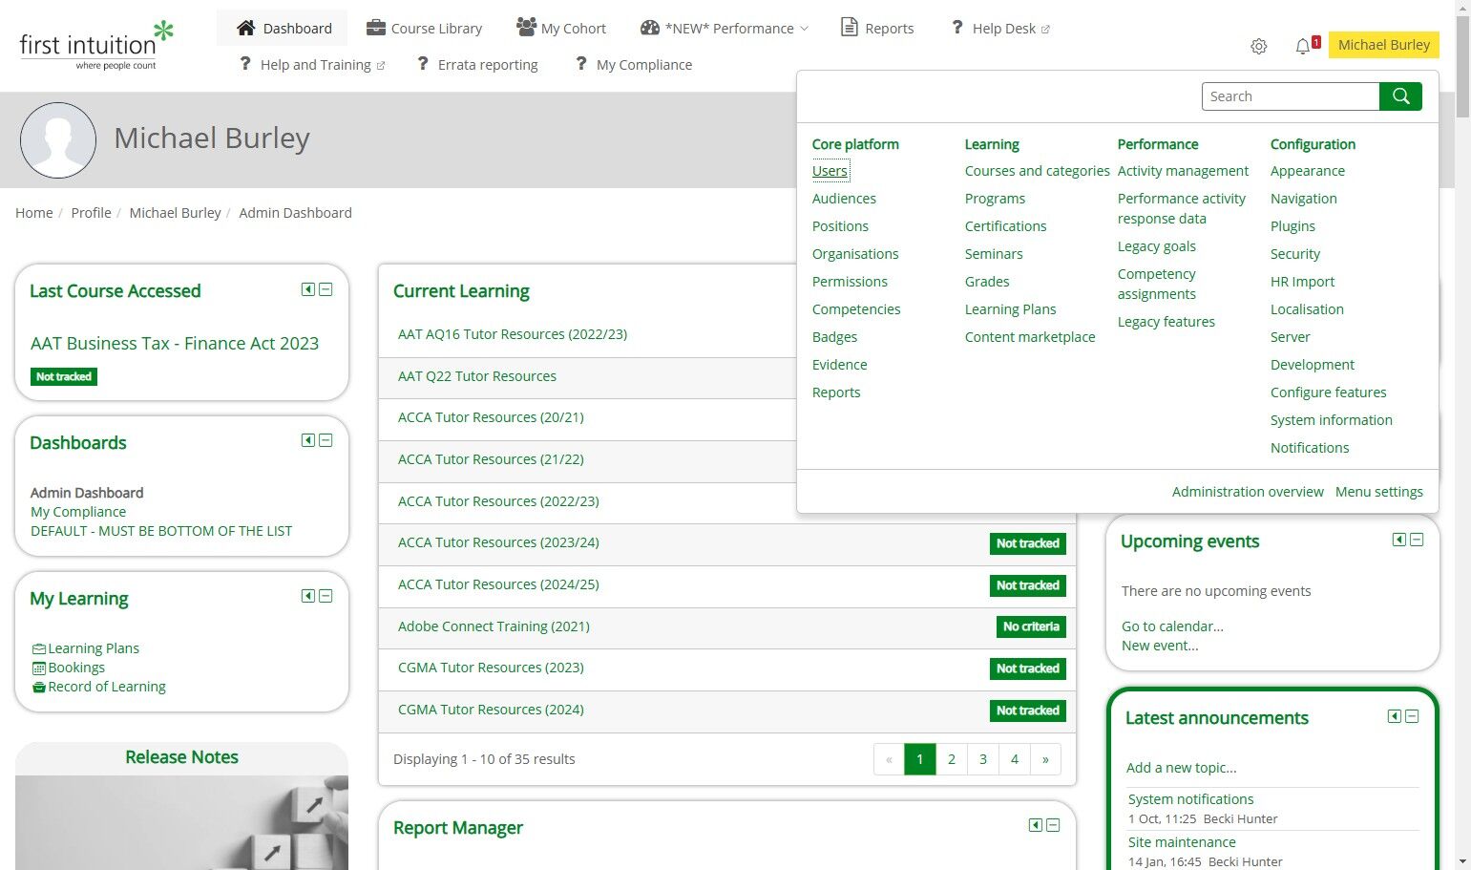The width and height of the screenshot is (1471, 870).
Task: Open the Administration overview link
Action: [x=1248, y=492]
